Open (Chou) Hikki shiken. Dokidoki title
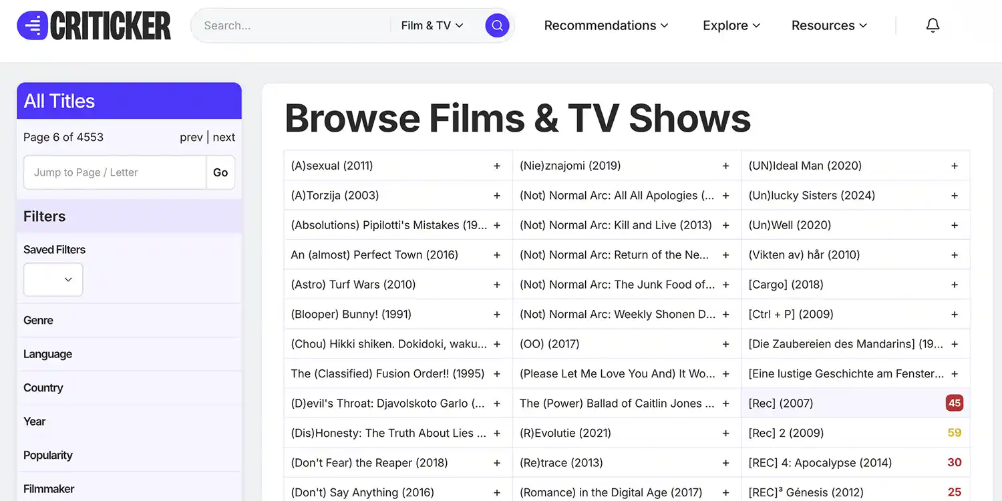1002x501 pixels. pos(389,344)
